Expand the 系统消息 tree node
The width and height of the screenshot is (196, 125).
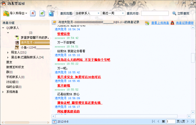(x=3, y=92)
